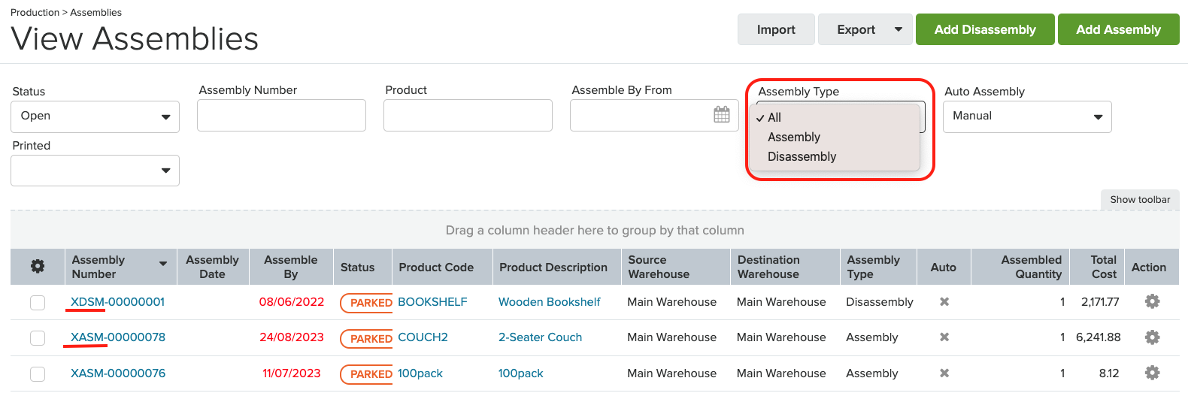
Task: Choose Disassembly from Assembly Type list
Action: [802, 156]
